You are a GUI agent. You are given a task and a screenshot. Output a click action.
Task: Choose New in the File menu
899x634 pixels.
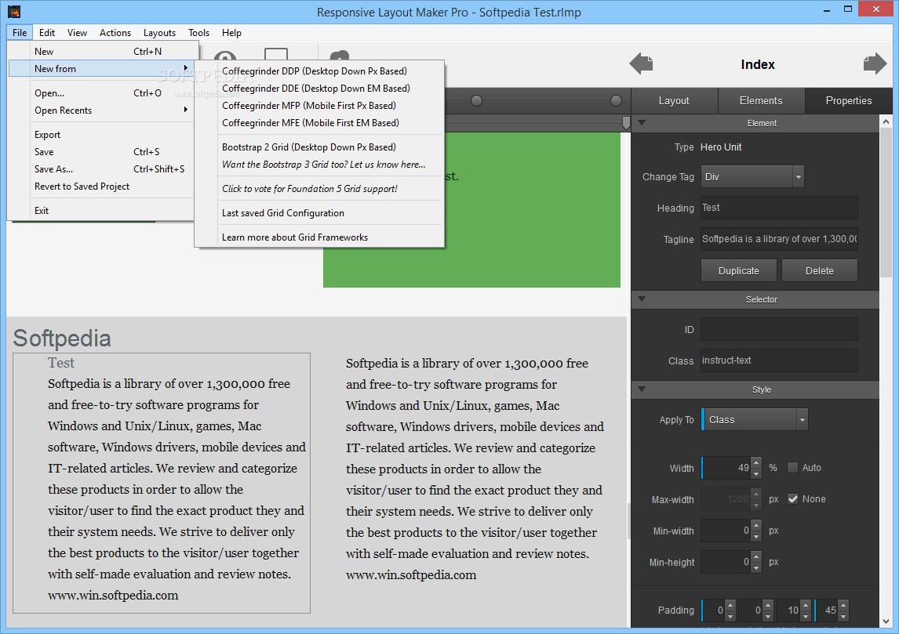click(x=101, y=51)
